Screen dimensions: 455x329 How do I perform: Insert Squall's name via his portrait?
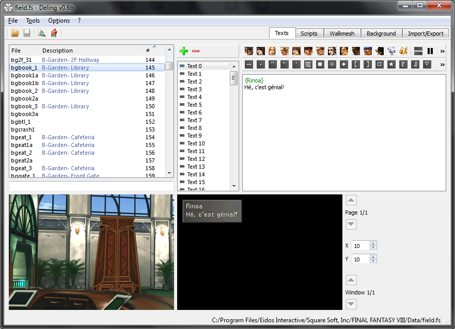pyautogui.click(x=249, y=51)
